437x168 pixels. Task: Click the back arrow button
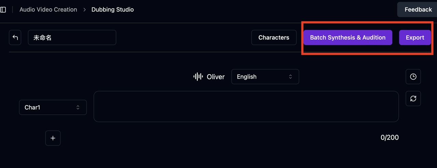coord(15,37)
